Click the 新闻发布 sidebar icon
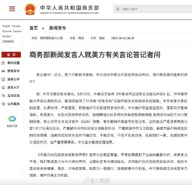192x185 pixels. point(3,71)
